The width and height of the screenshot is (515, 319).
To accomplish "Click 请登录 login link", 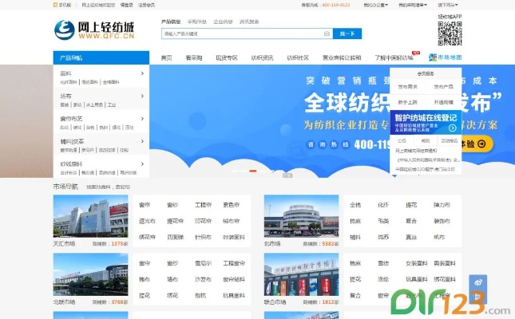I will (x=126, y=5).
